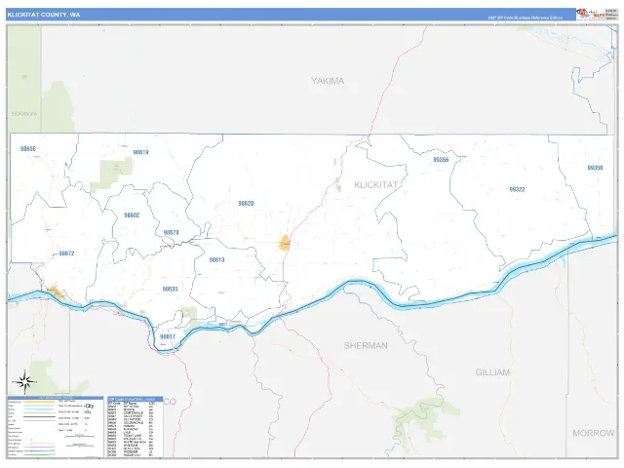Click the ZIP Code Business Reference Edition subtitle

(x=525, y=18)
